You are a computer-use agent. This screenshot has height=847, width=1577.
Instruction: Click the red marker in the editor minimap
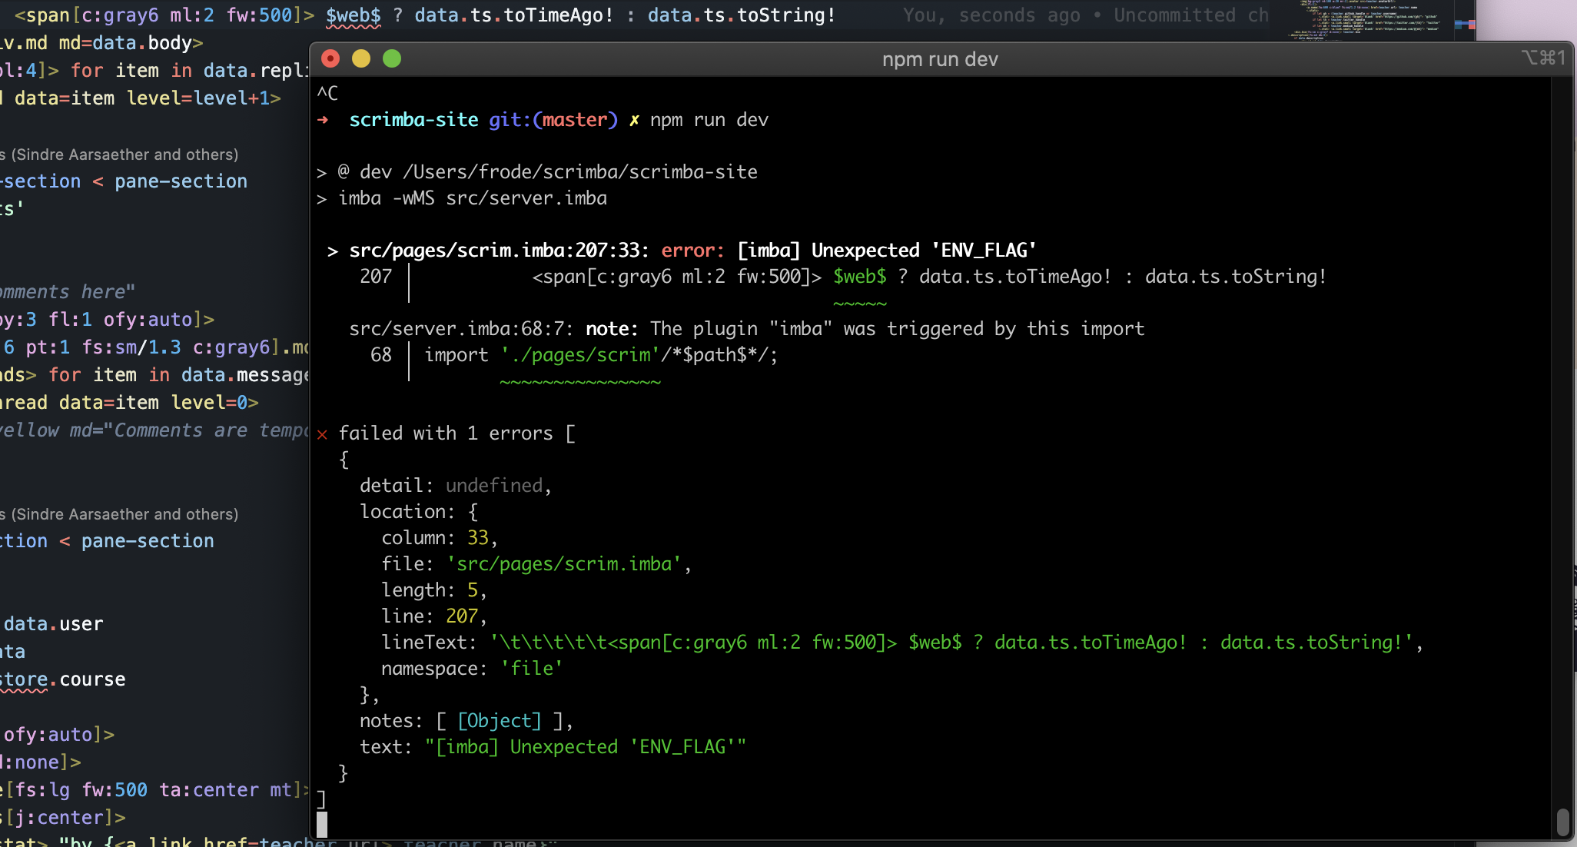1472,26
